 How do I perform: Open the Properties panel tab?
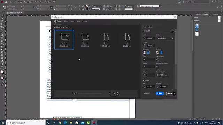point(198,14)
